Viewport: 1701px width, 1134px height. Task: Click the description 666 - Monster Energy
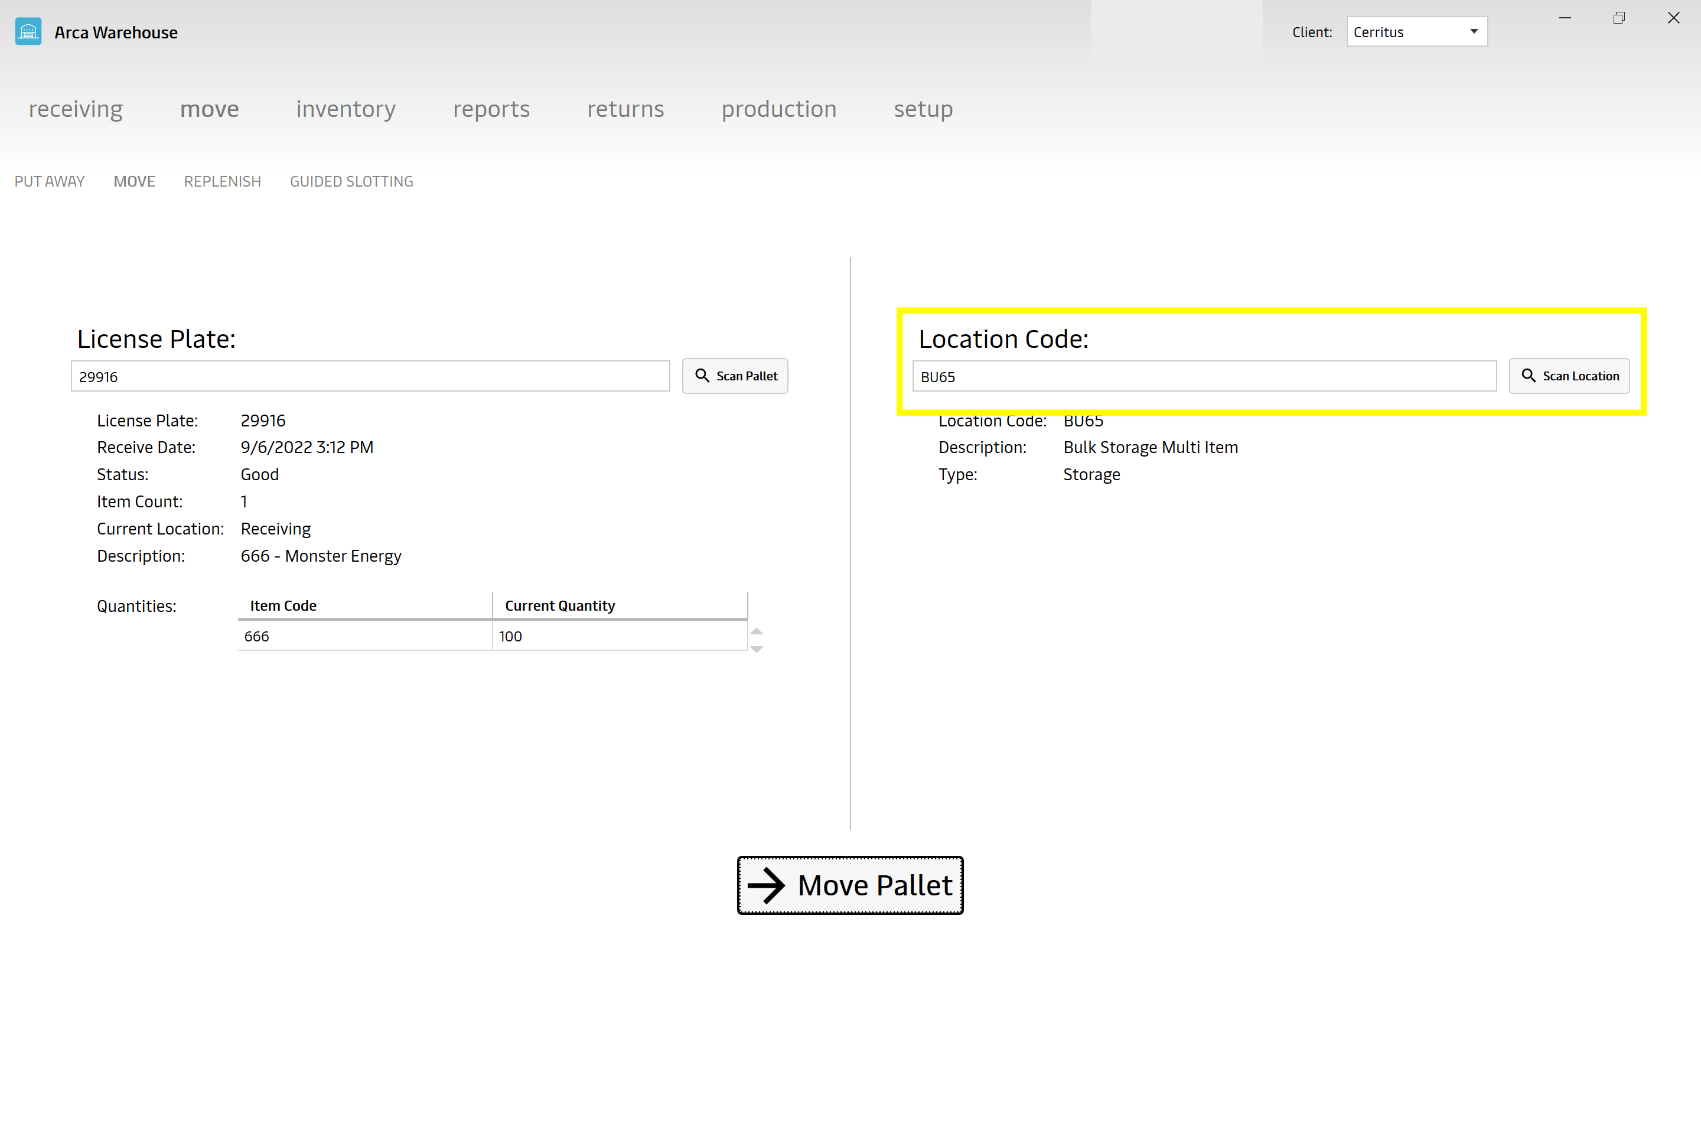321,556
